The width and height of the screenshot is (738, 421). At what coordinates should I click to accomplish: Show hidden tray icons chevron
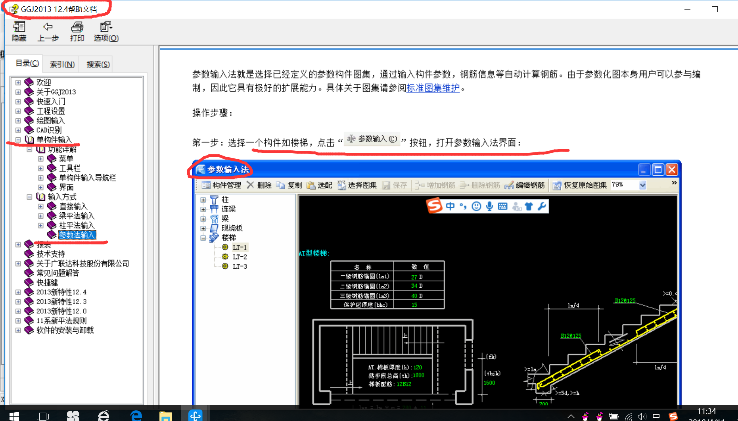pos(571,416)
